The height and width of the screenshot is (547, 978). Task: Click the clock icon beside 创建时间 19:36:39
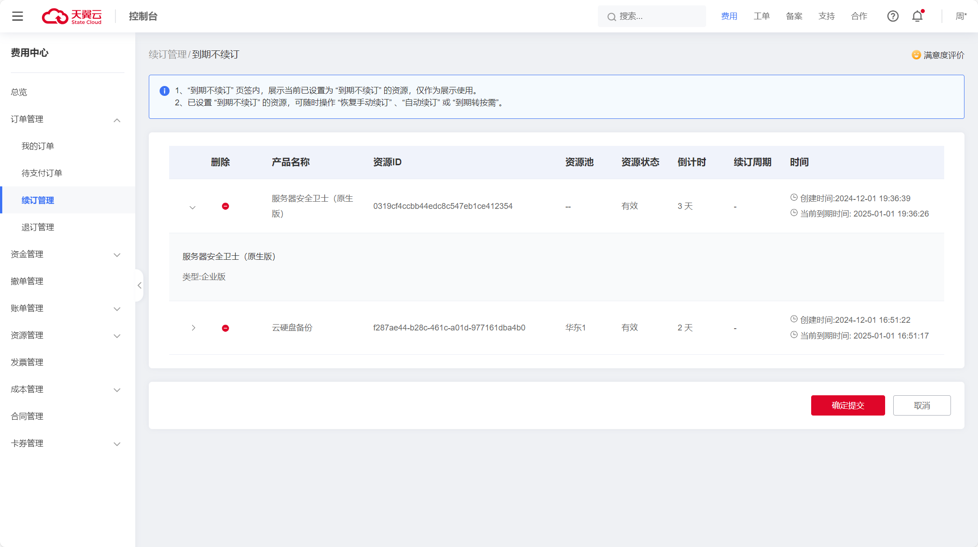[x=794, y=197]
